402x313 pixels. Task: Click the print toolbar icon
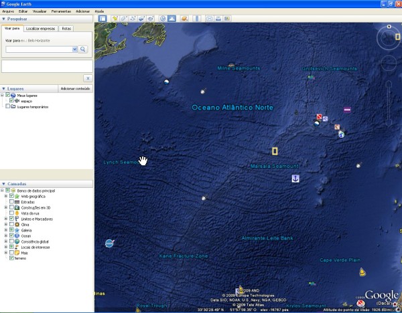click(218, 18)
